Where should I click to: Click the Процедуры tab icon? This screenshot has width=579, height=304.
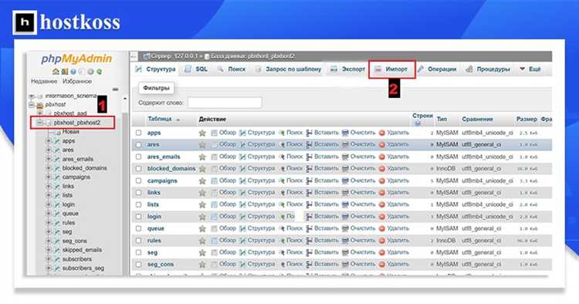pyautogui.click(x=469, y=69)
